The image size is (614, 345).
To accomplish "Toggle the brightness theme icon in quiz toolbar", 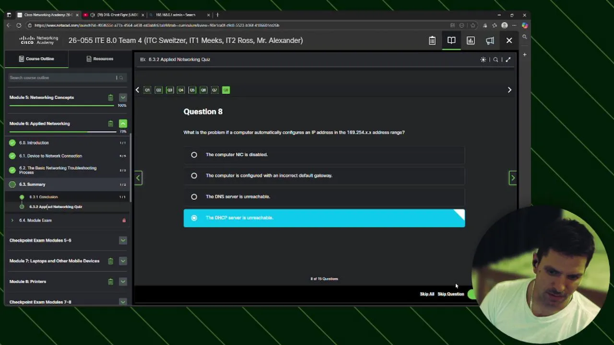I will pyautogui.click(x=483, y=59).
